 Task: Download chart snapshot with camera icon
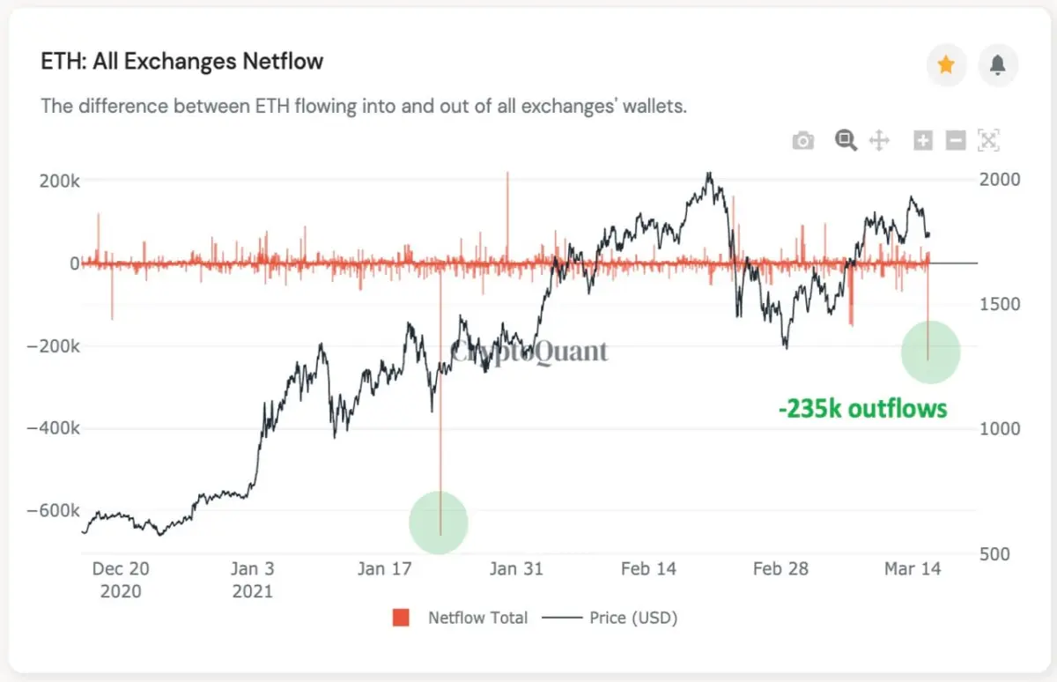pyautogui.click(x=802, y=140)
